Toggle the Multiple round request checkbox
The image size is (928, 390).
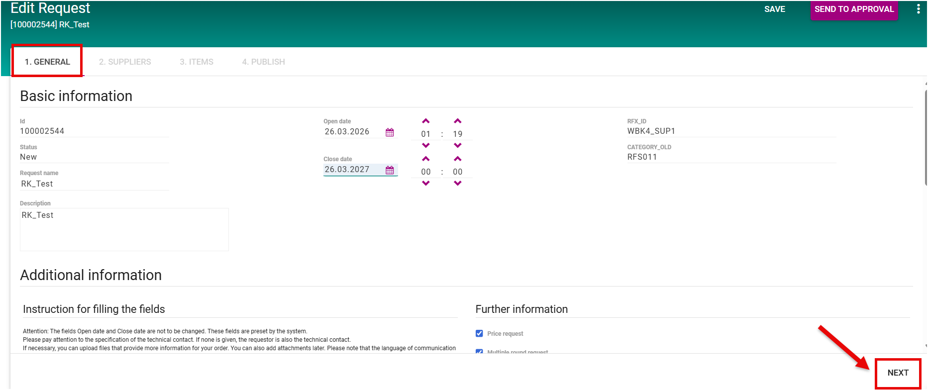[479, 351]
